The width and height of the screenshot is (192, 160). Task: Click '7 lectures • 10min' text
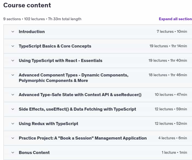[172, 32]
